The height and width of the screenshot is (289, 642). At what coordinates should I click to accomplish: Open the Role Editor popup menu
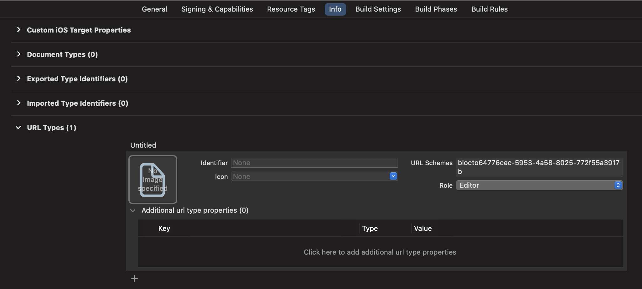(x=539, y=185)
